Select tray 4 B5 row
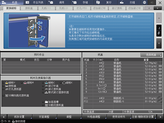164x123 pixels. 123,76
